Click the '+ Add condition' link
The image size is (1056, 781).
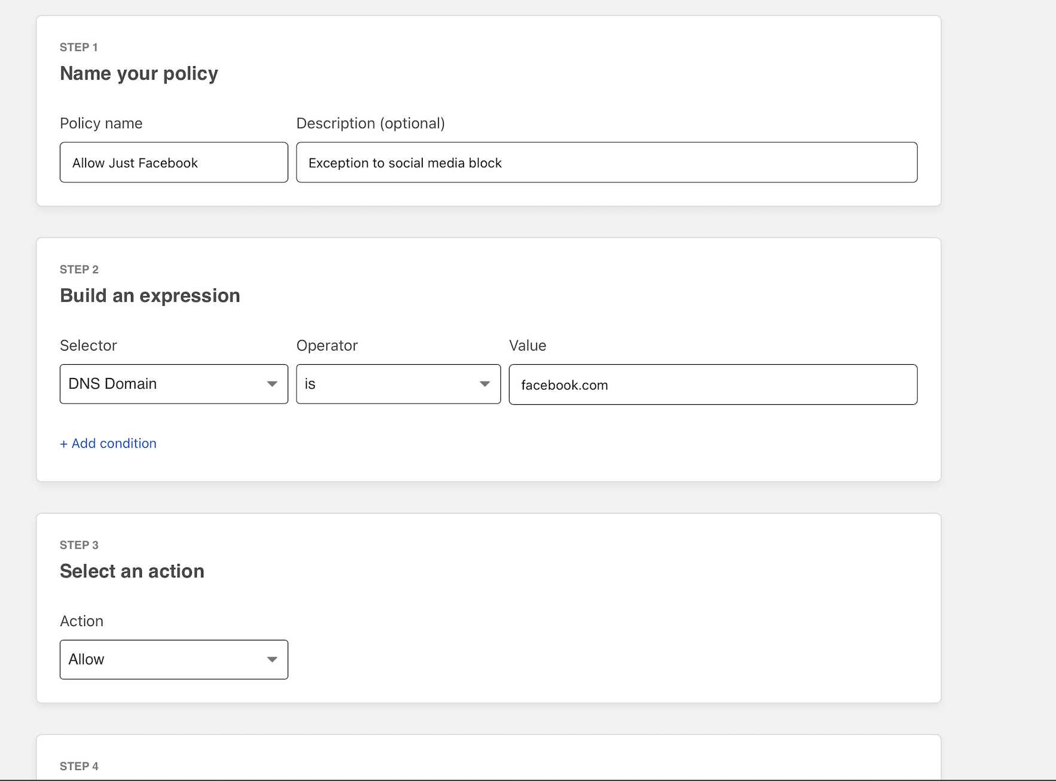pos(108,443)
